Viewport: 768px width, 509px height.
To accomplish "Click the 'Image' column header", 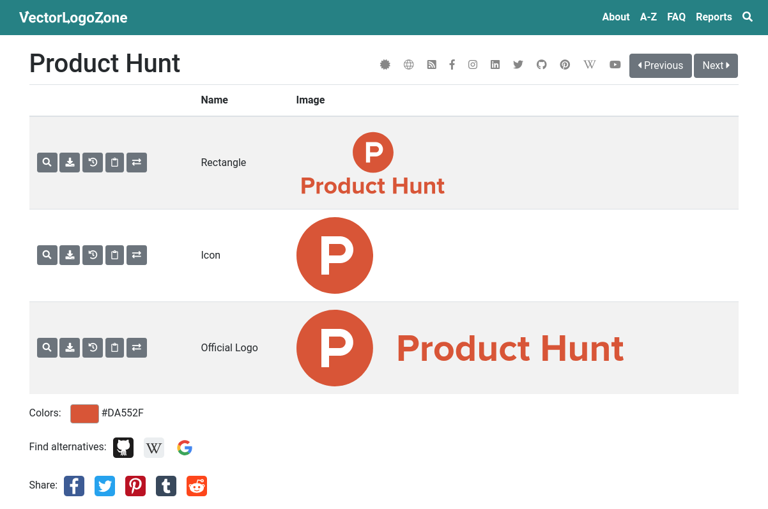I will 311,100.
